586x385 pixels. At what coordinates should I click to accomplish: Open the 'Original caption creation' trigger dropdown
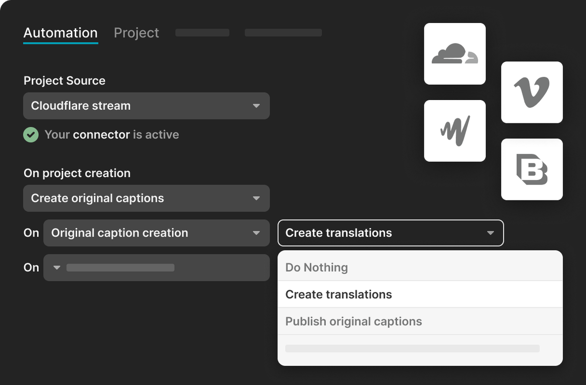point(156,233)
